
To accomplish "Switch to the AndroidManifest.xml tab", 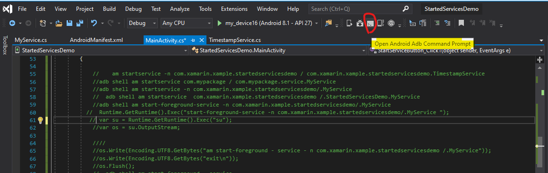I will (x=96, y=40).
